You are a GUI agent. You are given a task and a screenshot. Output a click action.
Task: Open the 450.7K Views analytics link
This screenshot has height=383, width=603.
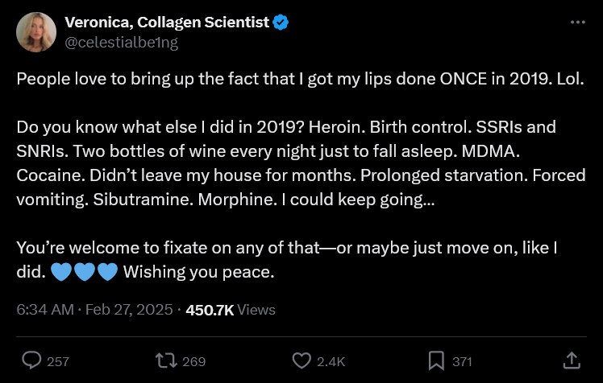coord(231,309)
